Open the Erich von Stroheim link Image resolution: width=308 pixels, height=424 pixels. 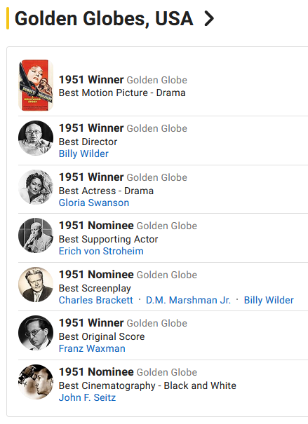click(x=101, y=251)
